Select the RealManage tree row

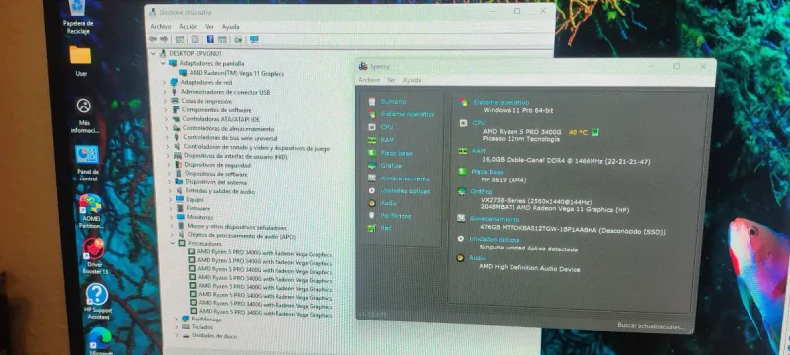(201, 319)
